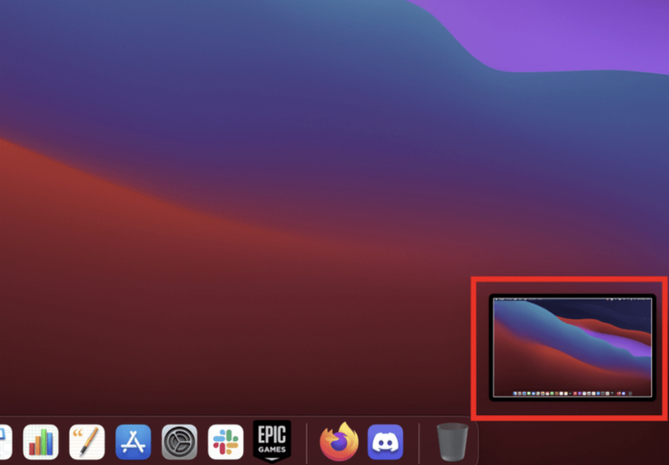Open the Epic Games launcher icon
Screen dimensions: 669x465
pyautogui.click(x=272, y=441)
